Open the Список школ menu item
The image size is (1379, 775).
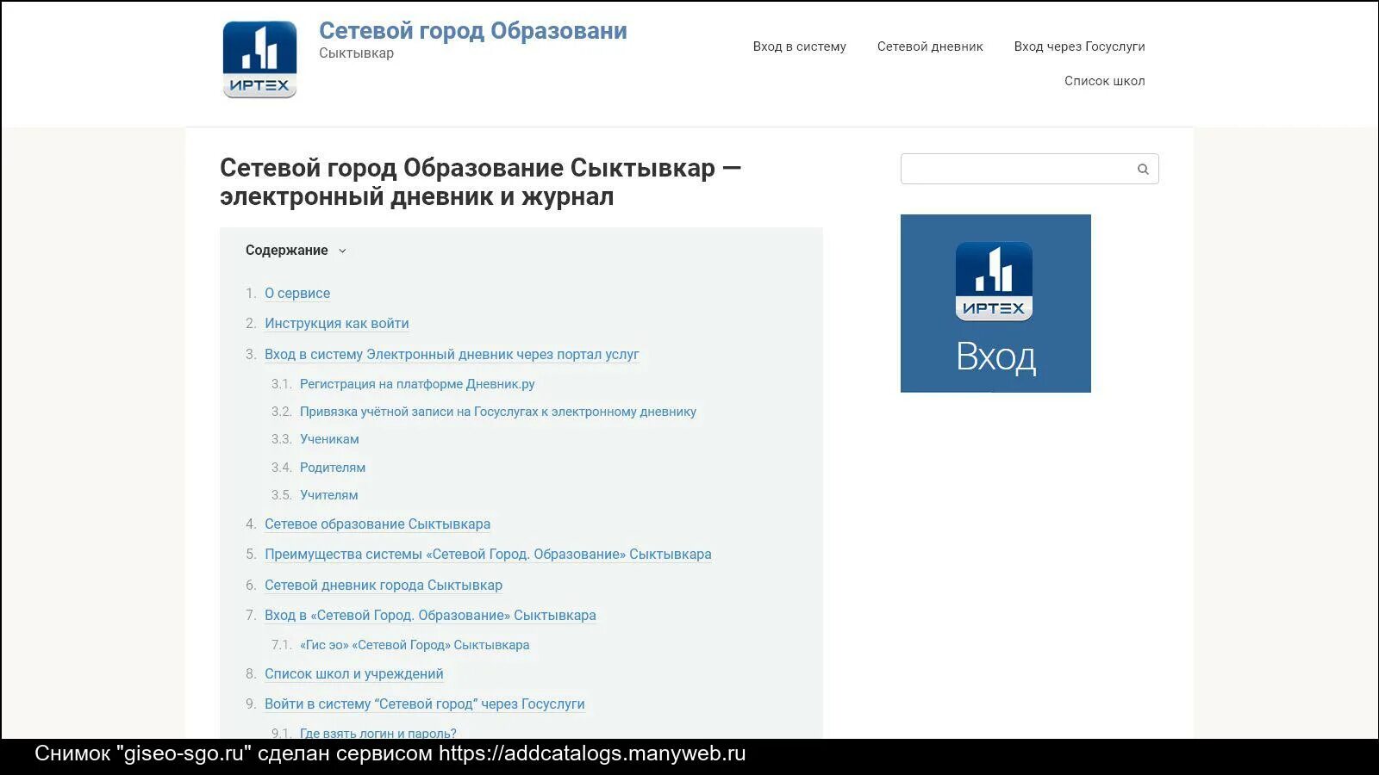pyautogui.click(x=1104, y=81)
